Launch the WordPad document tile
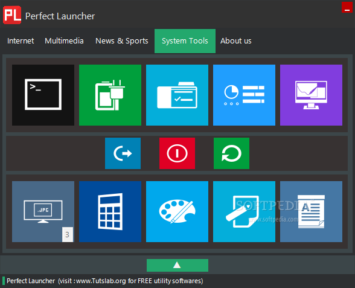Image resolution: width=355 pixels, height=288 pixels. 311,211
